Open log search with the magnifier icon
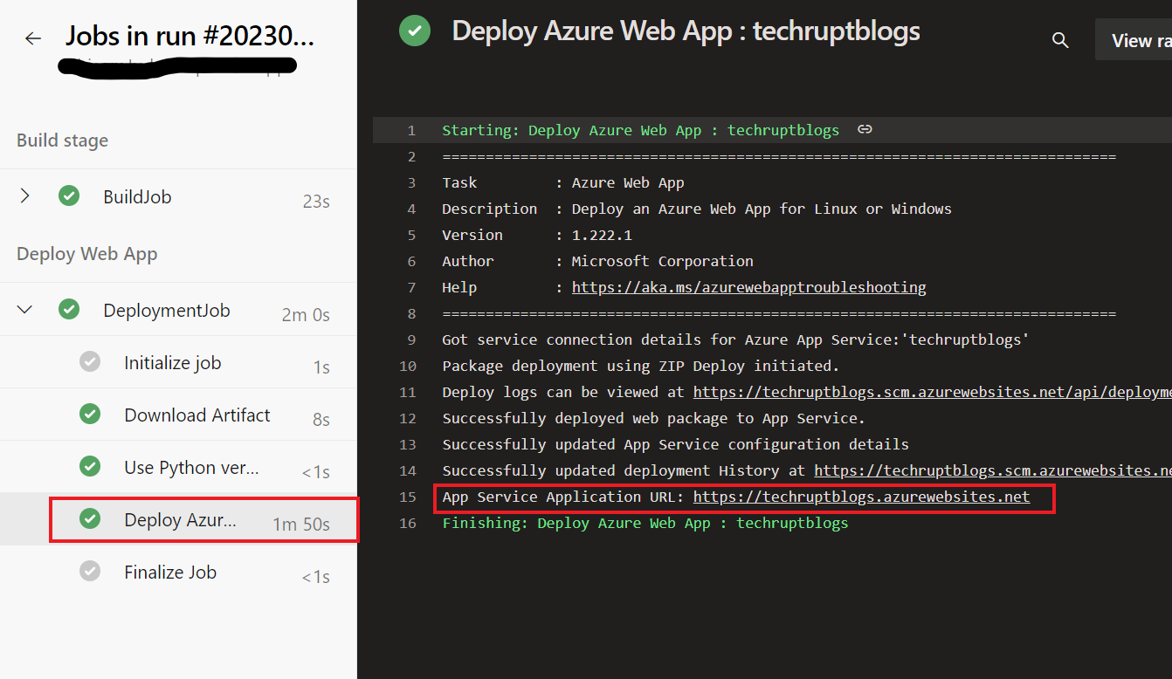This screenshot has height=679, width=1172. point(1059,39)
